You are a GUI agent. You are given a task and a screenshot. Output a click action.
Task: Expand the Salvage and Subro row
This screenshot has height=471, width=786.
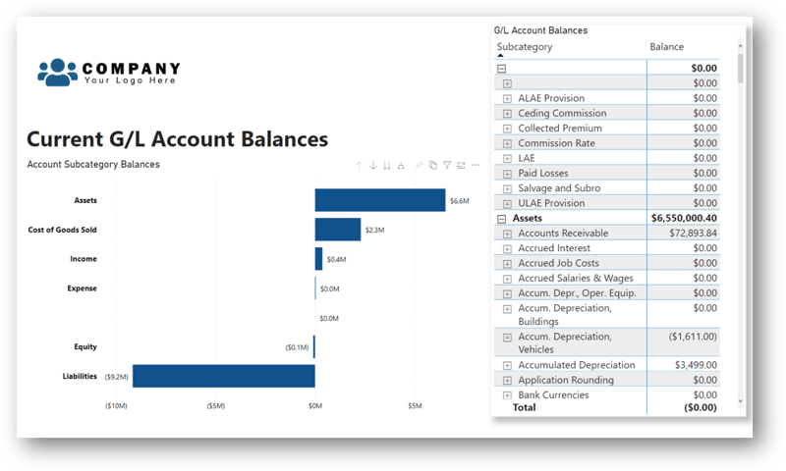pyautogui.click(x=507, y=188)
